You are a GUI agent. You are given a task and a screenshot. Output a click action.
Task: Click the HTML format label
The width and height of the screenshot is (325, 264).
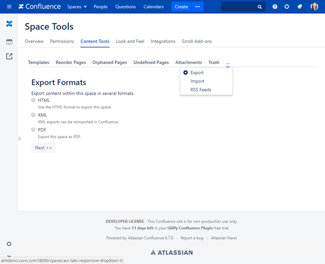pyautogui.click(x=44, y=100)
